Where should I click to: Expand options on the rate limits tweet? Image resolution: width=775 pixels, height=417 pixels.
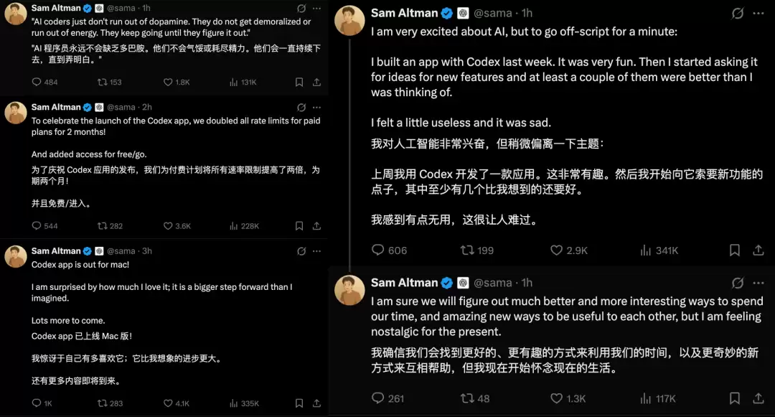(316, 107)
